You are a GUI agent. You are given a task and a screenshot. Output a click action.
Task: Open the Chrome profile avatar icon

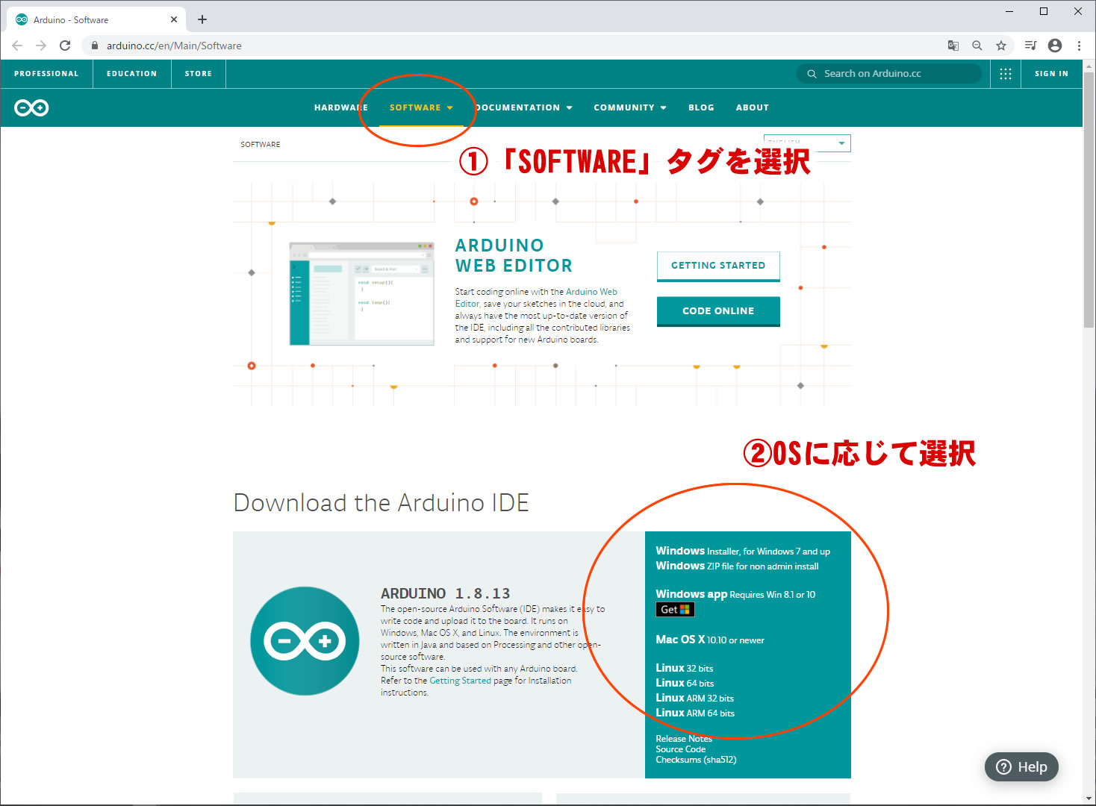click(x=1055, y=46)
